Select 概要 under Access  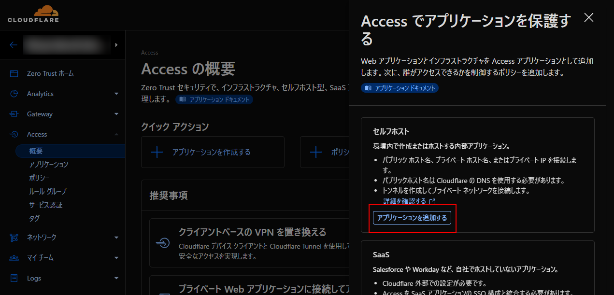coord(70,151)
